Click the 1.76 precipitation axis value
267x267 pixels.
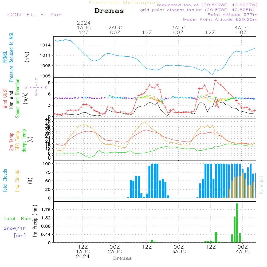coord(46,210)
